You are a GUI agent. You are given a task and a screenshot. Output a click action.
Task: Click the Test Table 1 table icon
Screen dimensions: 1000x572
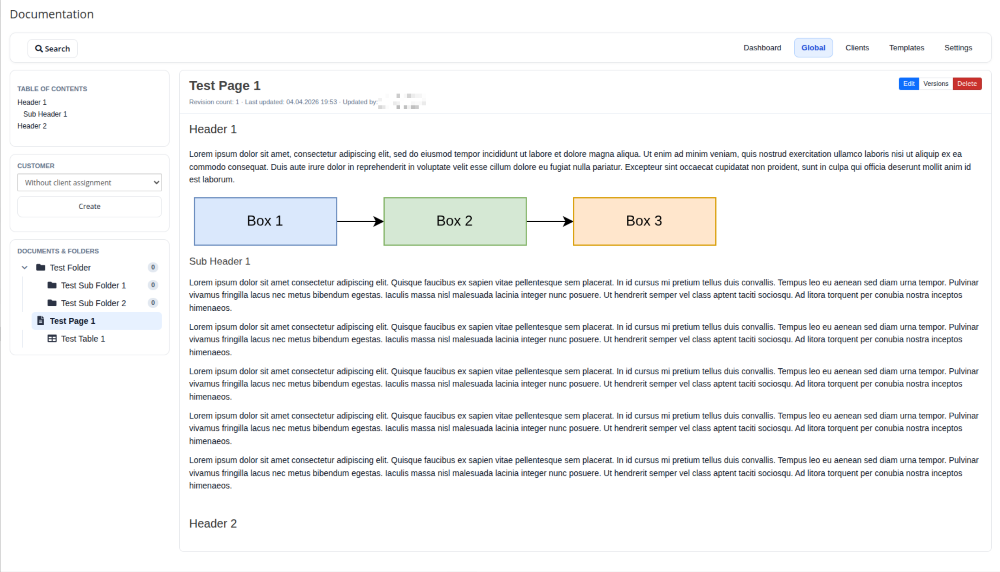point(52,339)
